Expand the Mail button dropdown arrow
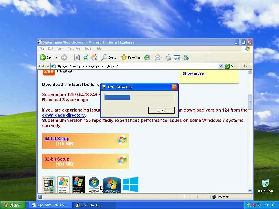Screen dimensions: 279x209 [162, 57]
